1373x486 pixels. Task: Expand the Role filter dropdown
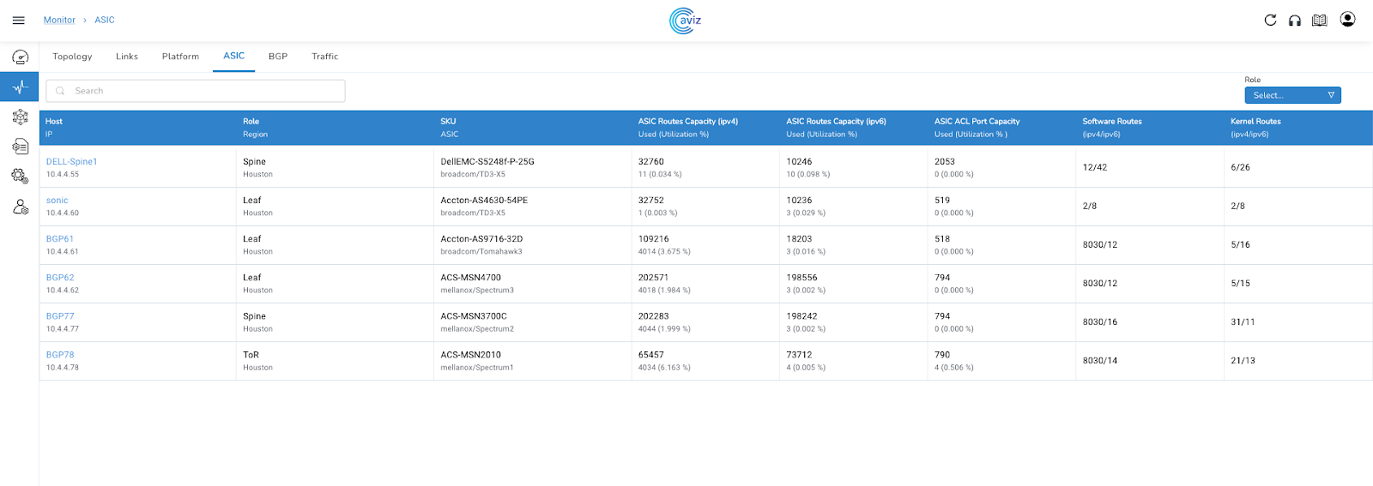1292,95
